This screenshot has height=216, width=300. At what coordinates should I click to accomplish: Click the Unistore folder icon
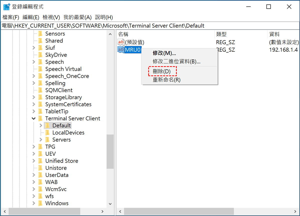pos(40,168)
